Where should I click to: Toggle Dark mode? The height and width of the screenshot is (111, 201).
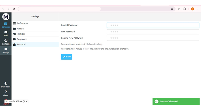[6, 85]
